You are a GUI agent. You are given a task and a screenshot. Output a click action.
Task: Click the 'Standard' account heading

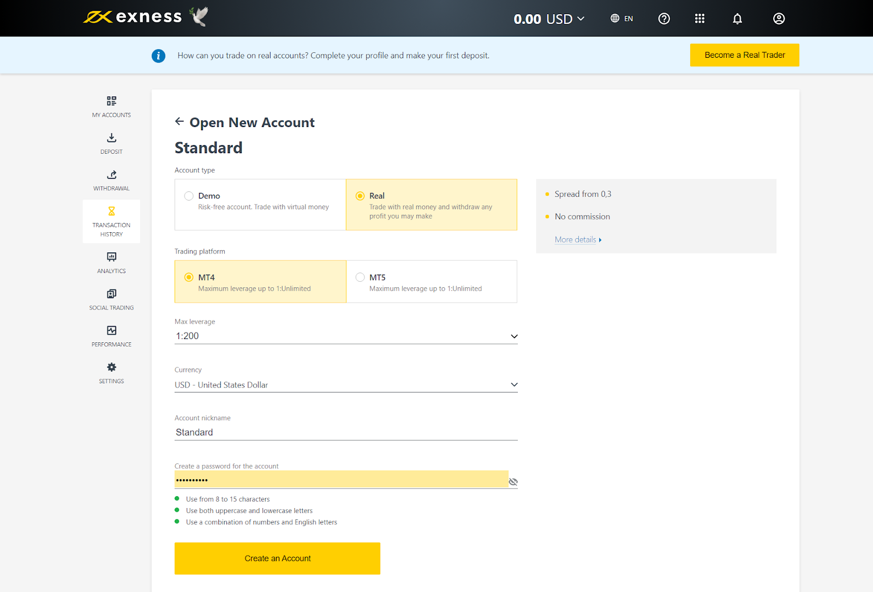tap(208, 148)
